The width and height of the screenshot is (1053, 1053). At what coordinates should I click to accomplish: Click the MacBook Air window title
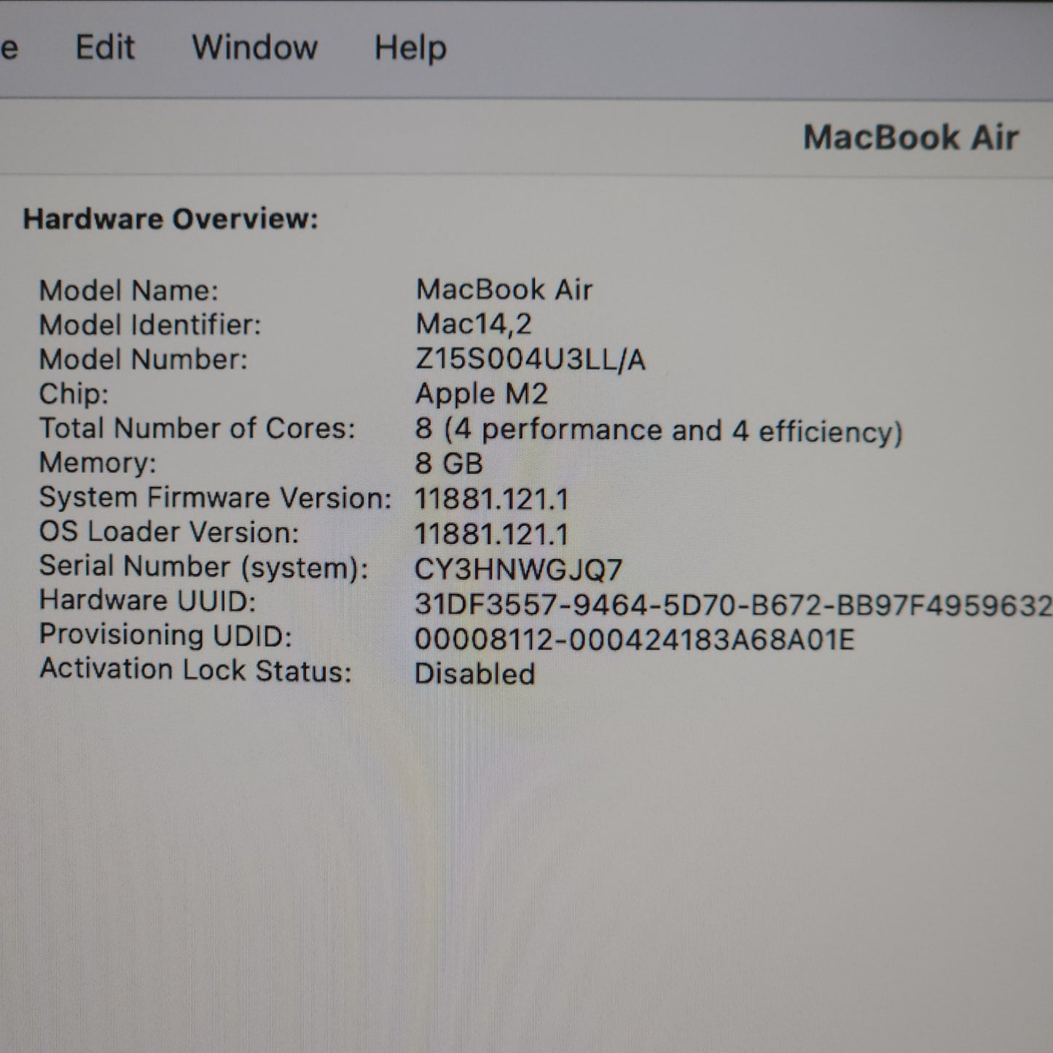click(910, 138)
